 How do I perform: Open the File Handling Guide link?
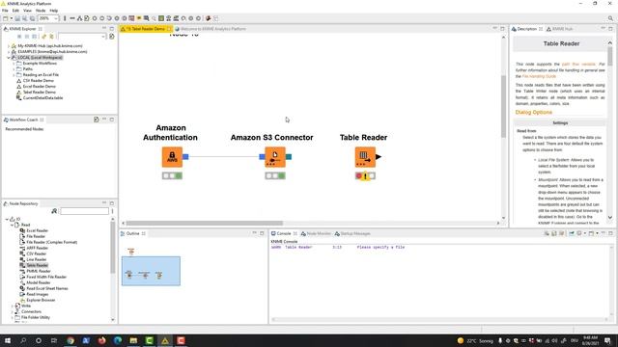coord(539,76)
